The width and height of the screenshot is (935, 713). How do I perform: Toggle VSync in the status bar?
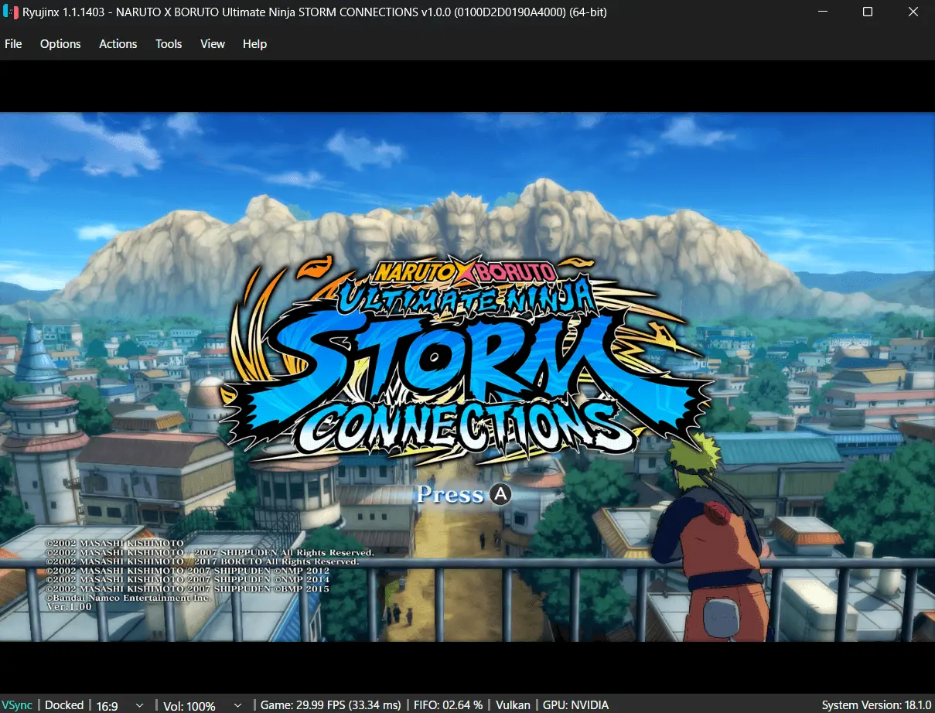17,705
